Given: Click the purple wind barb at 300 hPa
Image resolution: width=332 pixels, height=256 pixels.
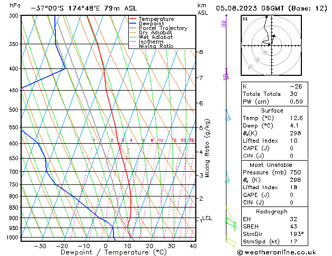Looking at the screenshot, I should pos(224,21).
